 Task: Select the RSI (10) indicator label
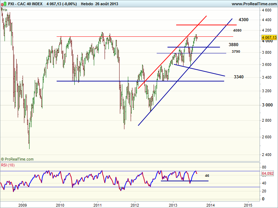point(7,165)
